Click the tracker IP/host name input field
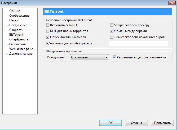This screenshot has height=130, width=177. [139, 44]
